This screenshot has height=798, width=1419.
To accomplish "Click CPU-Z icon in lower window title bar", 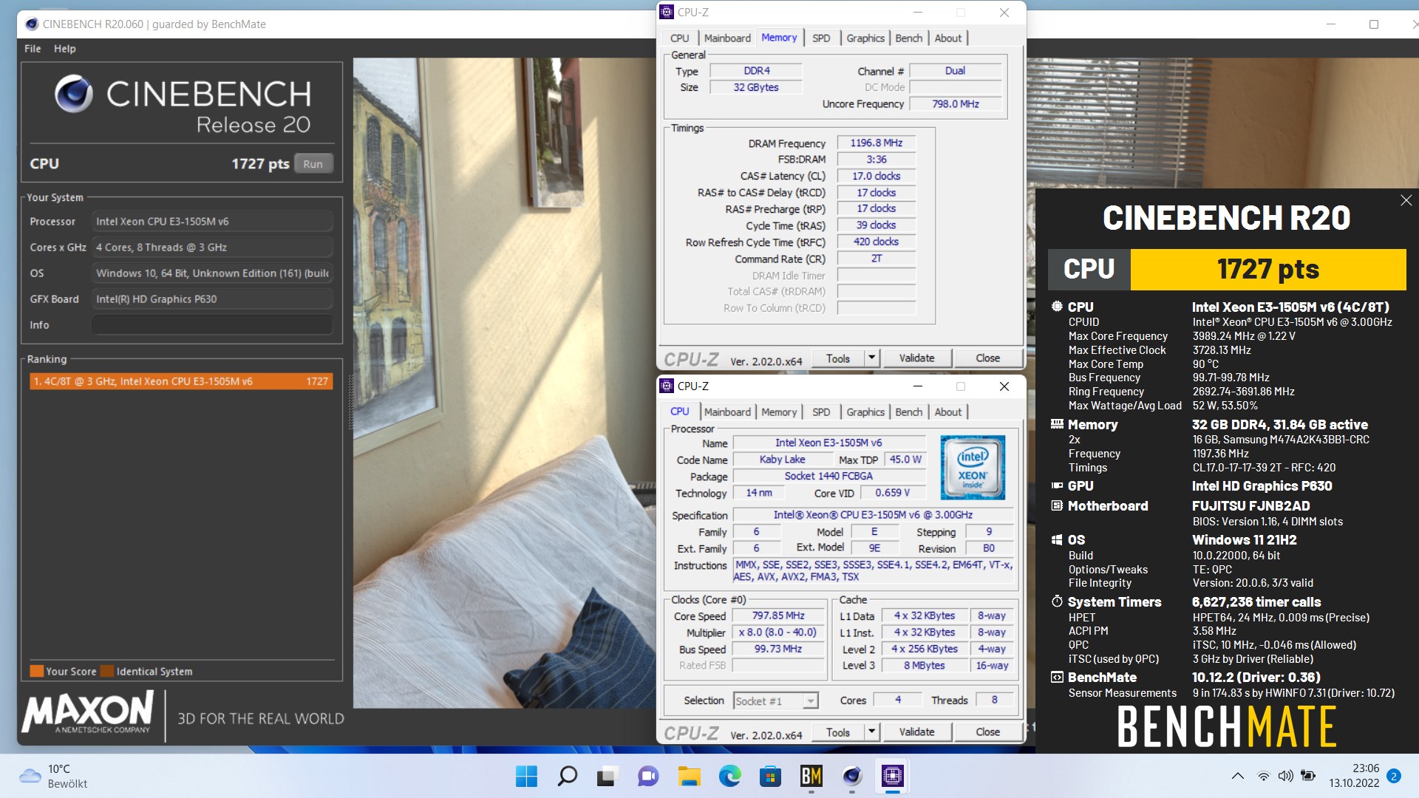I will coord(667,386).
